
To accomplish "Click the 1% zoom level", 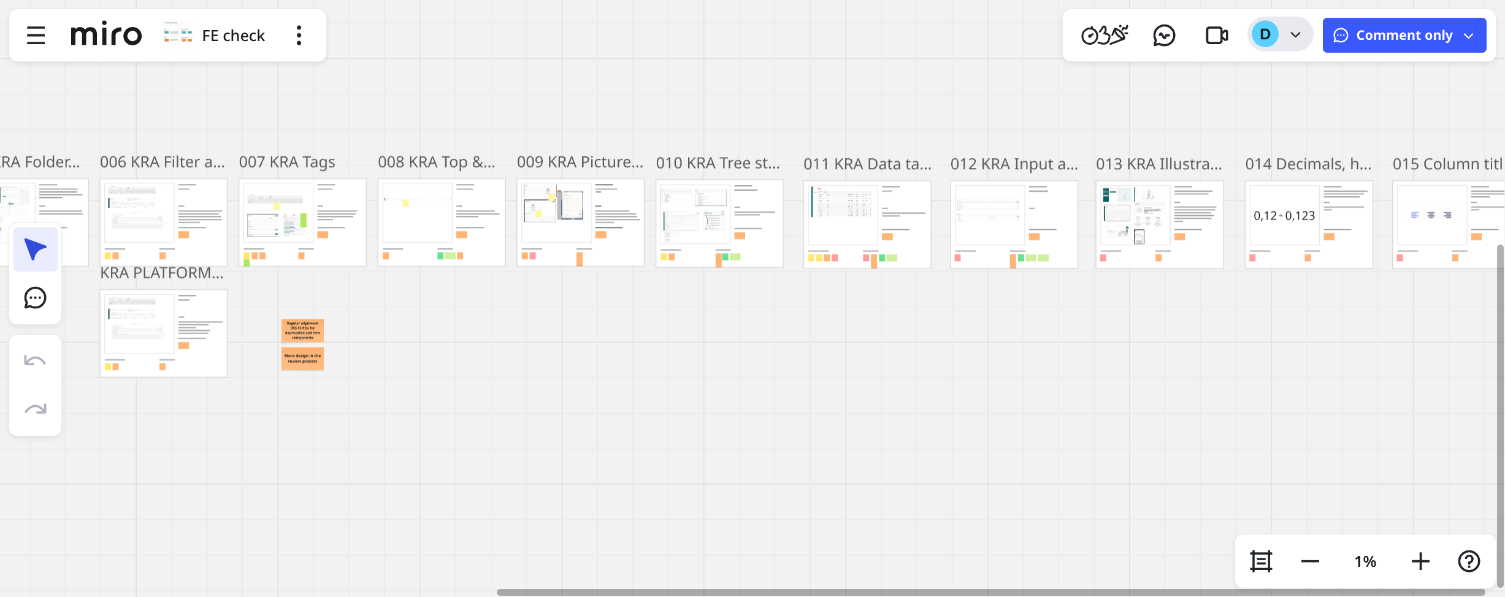I will pyautogui.click(x=1365, y=561).
